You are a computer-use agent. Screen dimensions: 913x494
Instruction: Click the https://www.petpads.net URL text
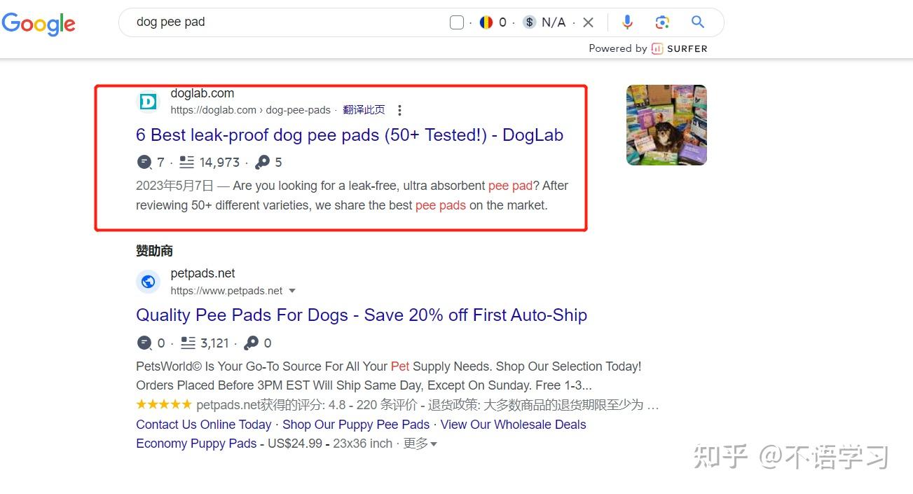tap(226, 291)
